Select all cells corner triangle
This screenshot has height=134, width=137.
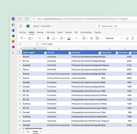21,49
